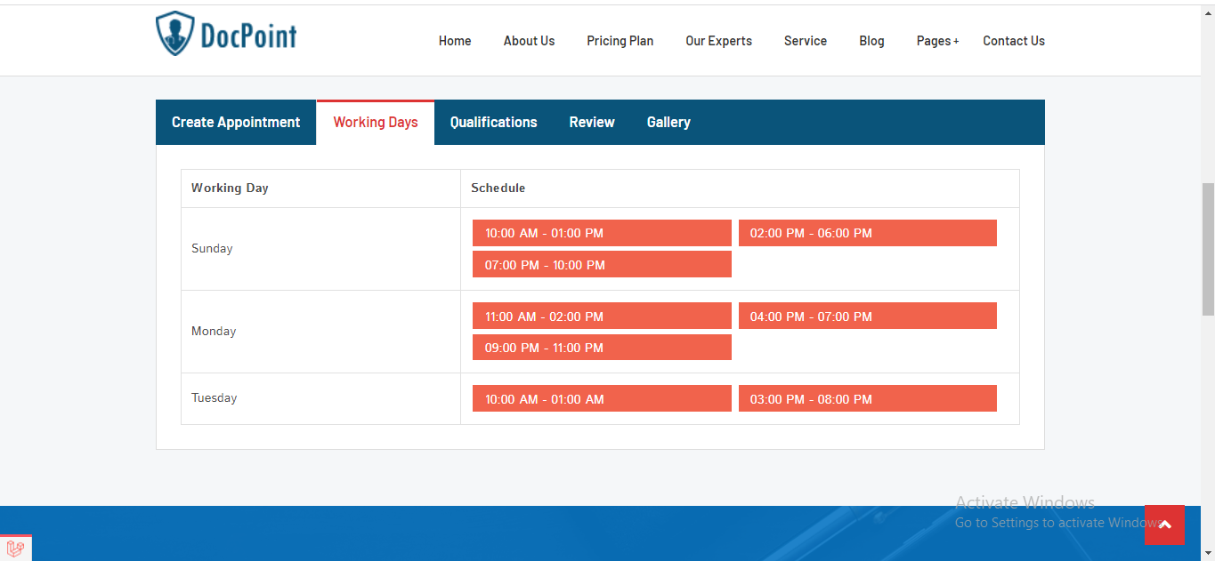The width and height of the screenshot is (1215, 561).
Task: Click the DocPoint shield logo icon
Action: 174,35
